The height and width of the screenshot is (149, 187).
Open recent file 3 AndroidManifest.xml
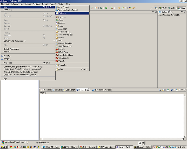point(28,72)
